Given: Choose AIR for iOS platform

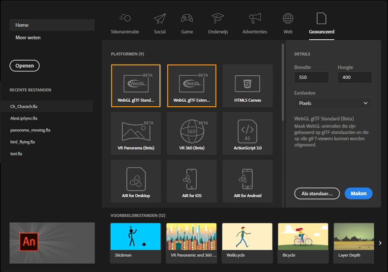Looking at the screenshot, I should (x=192, y=181).
